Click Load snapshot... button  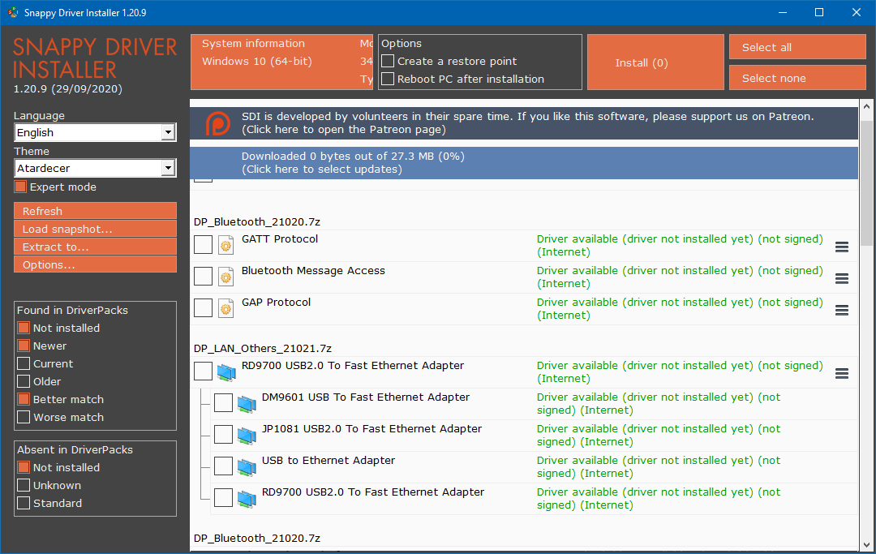95,229
